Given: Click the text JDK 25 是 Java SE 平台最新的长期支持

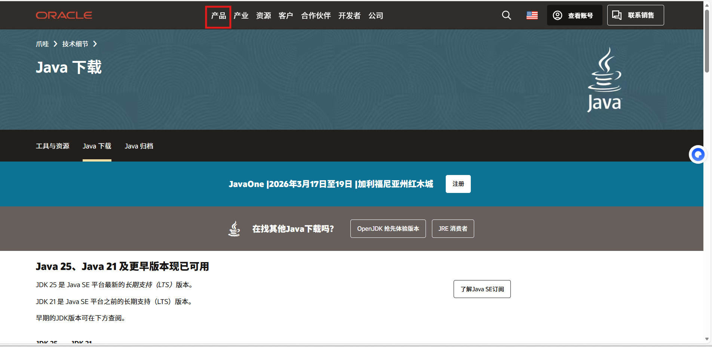Looking at the screenshot, I should pyautogui.click(x=114, y=285).
